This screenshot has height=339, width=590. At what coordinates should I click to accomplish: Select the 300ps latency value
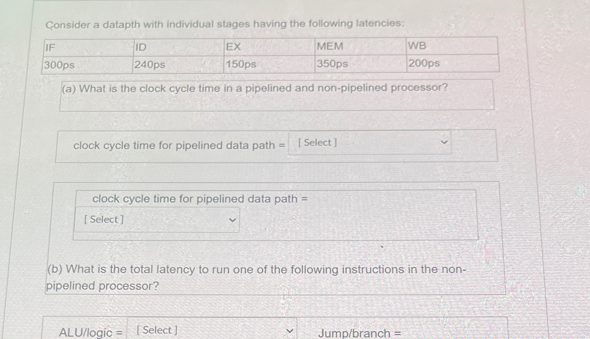point(87,64)
